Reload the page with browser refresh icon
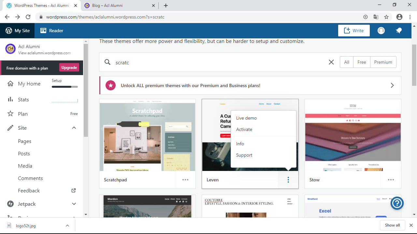The image size is (417, 234). coord(28,17)
